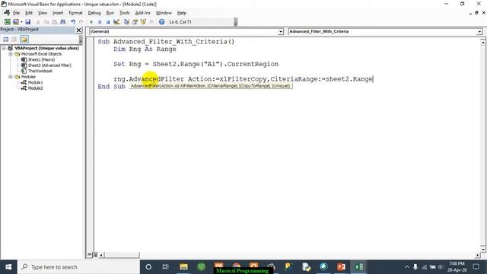Open the Insert menu
The image size is (487, 274).
point(58,13)
